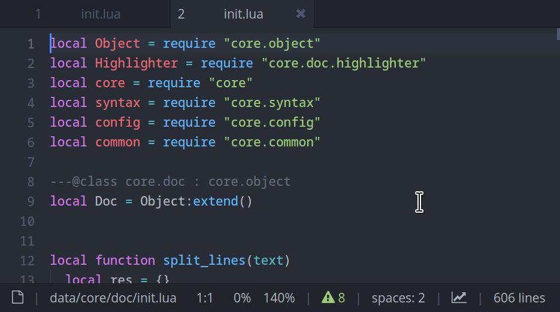This screenshot has width=560, height=312.
Task: Close the active init.lua tab
Action: [x=301, y=14]
